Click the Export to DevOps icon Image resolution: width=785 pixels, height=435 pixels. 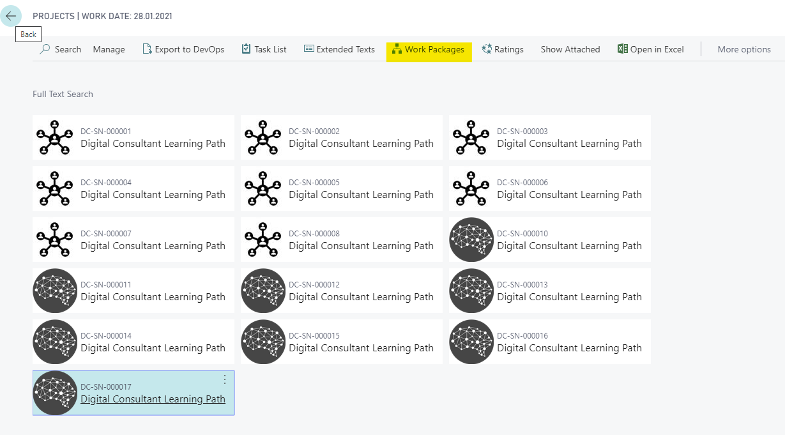147,49
